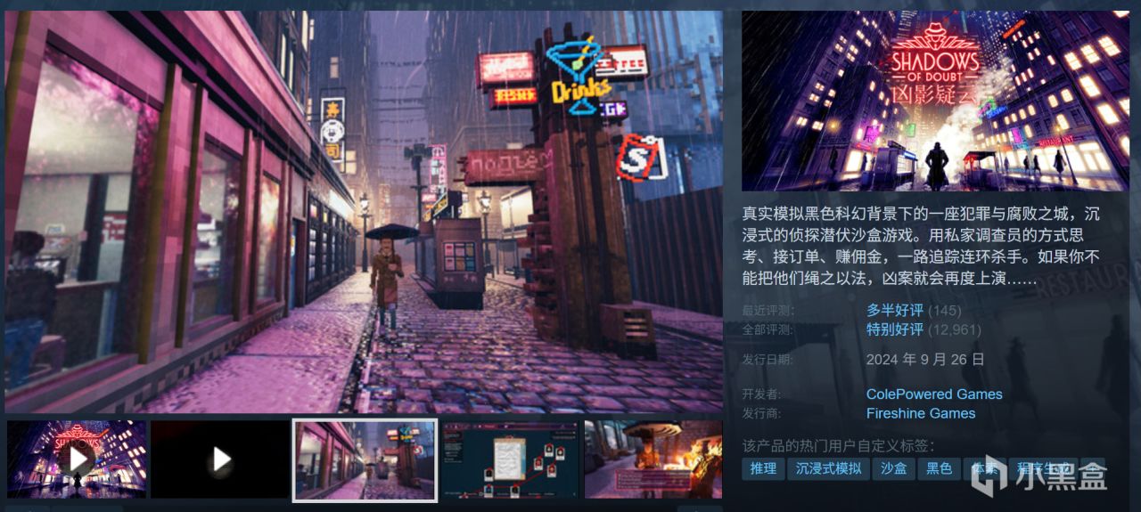Select the 体素 tag
1141x512 pixels.
984,468
